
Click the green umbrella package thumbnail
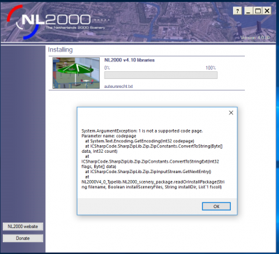[76, 73]
